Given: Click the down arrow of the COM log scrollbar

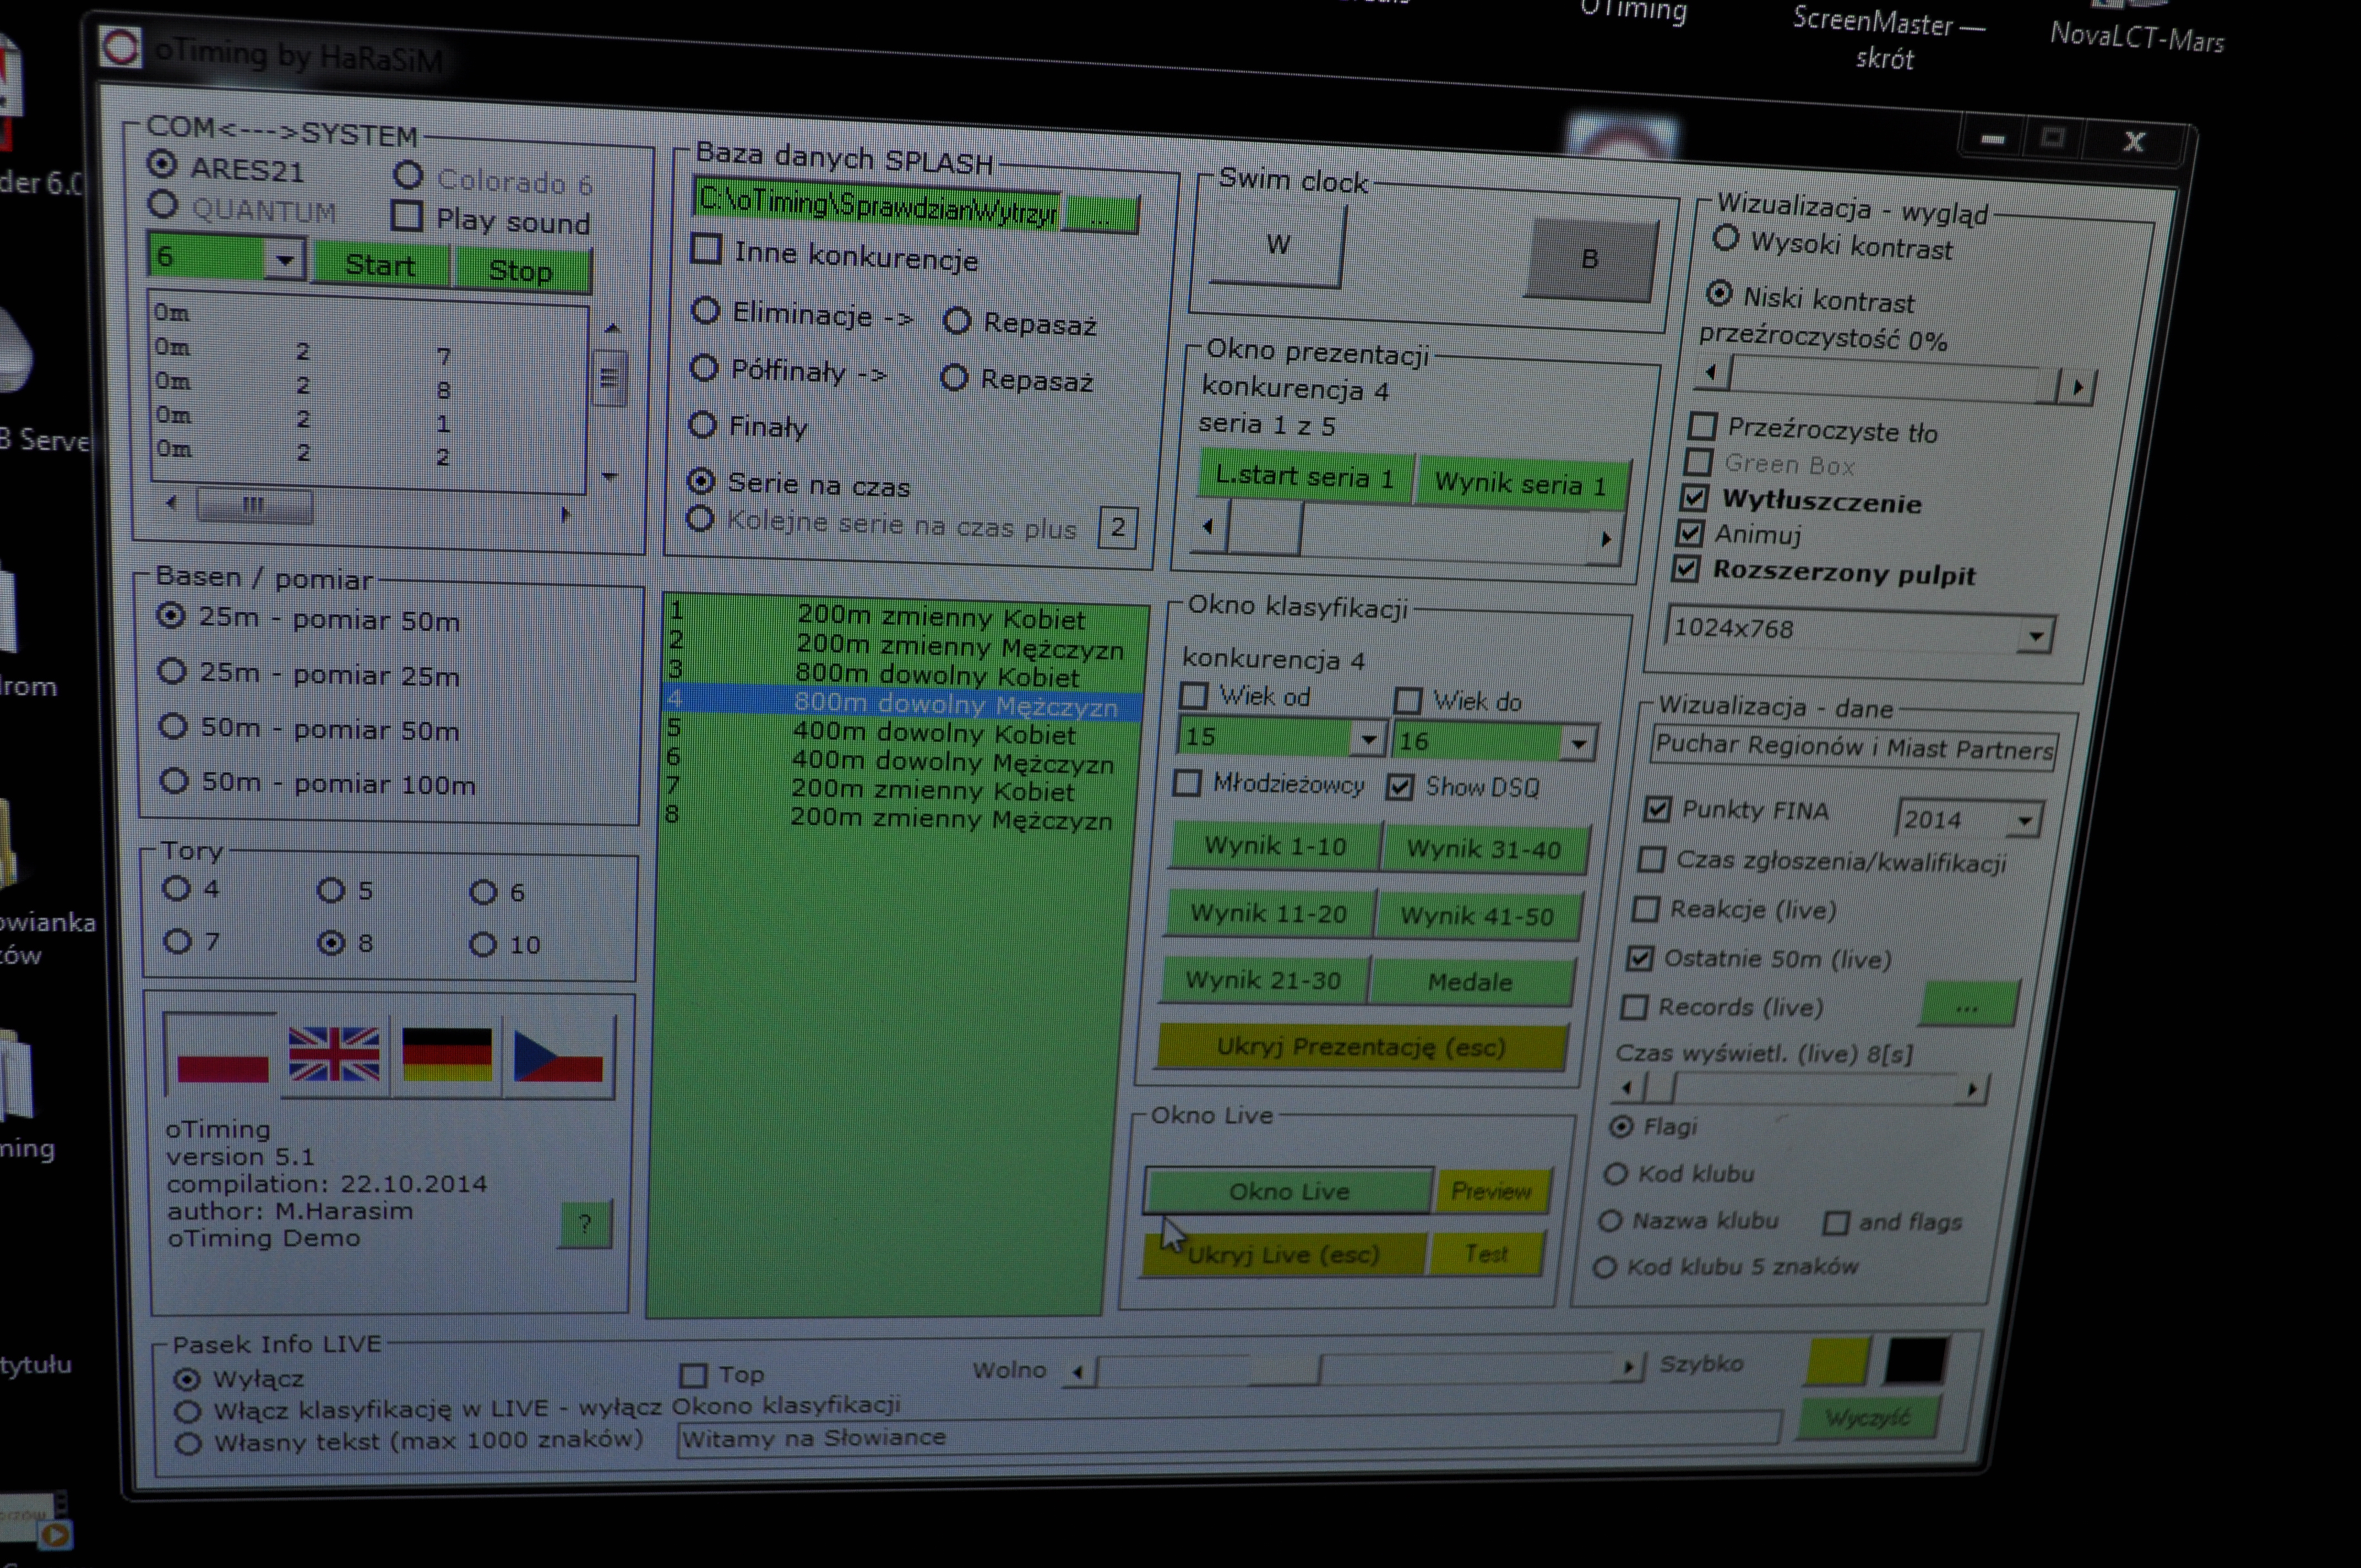Looking at the screenshot, I should (610, 477).
